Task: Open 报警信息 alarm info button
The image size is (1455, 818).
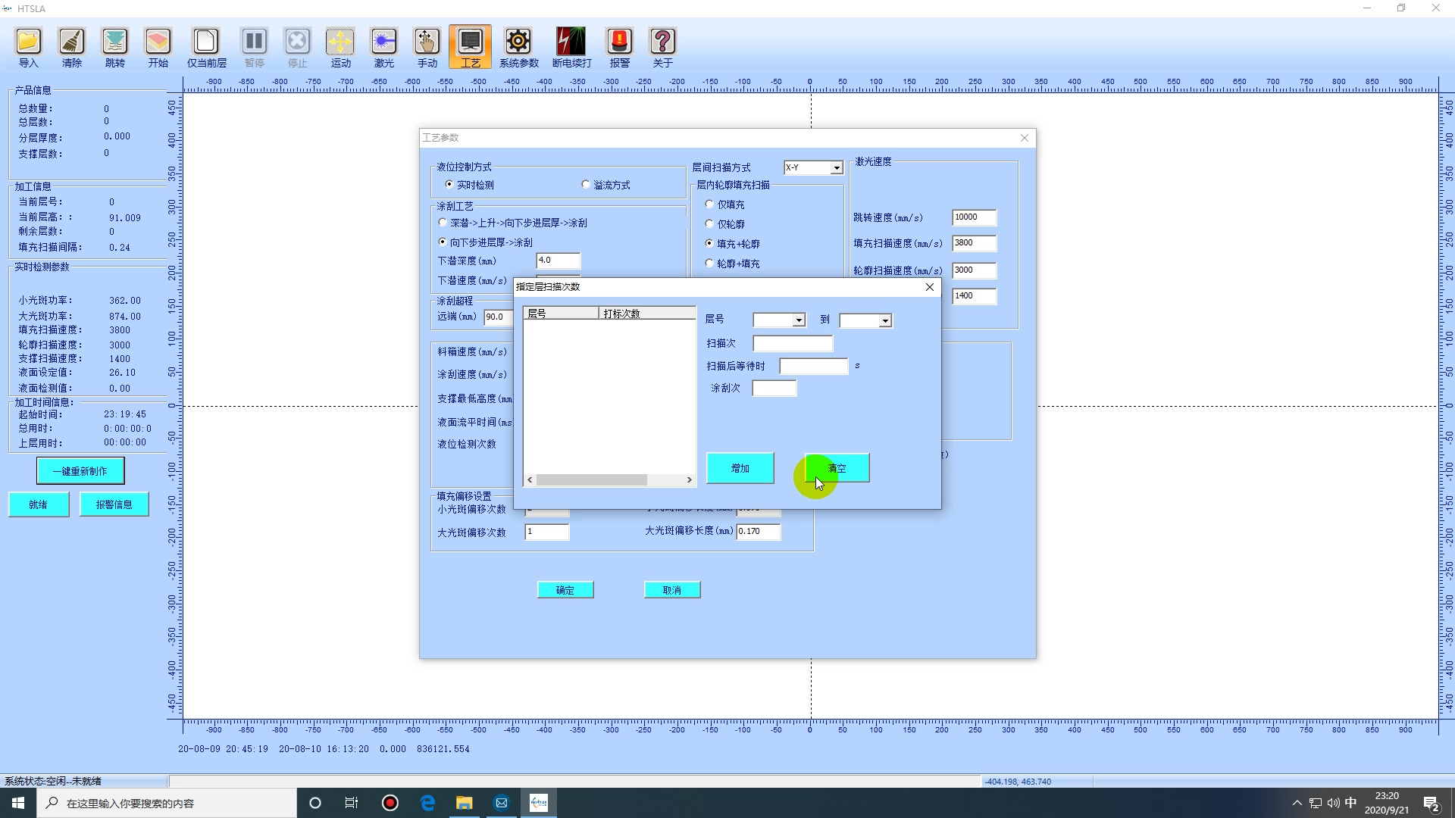Action: (x=114, y=504)
